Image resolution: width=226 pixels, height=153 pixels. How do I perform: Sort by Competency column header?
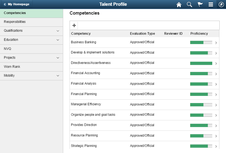[x=81, y=34]
